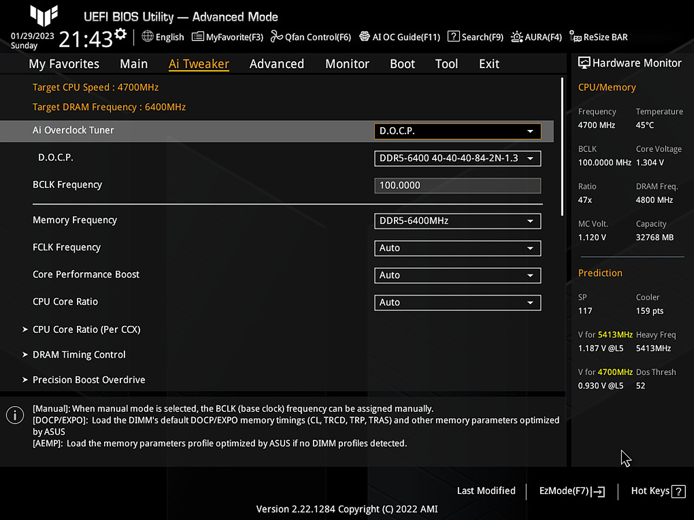Click the Memory Frequency label
The height and width of the screenshot is (520, 694).
(x=75, y=220)
